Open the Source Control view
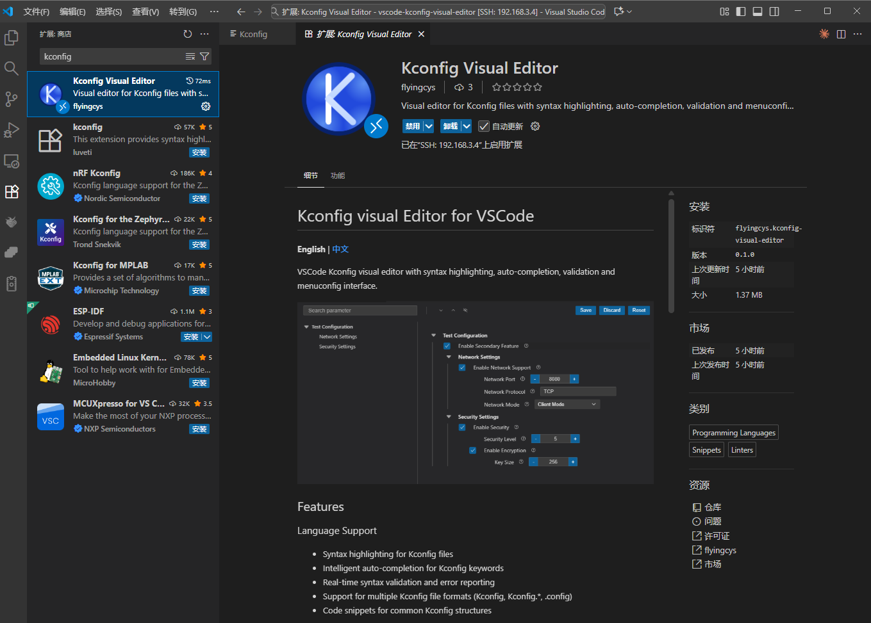871x623 pixels. (12, 99)
